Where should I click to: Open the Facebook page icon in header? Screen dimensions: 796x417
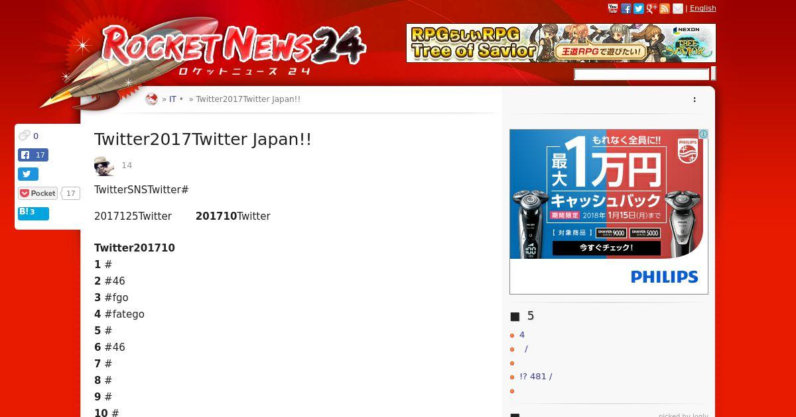(x=626, y=9)
